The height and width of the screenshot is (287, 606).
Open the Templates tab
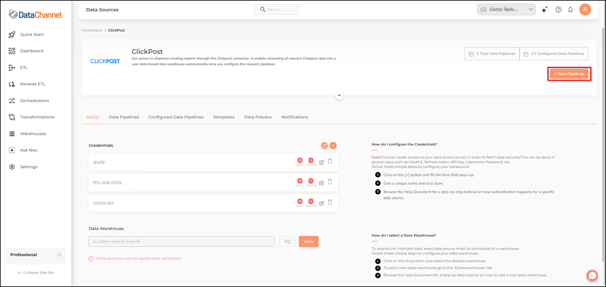(224, 117)
